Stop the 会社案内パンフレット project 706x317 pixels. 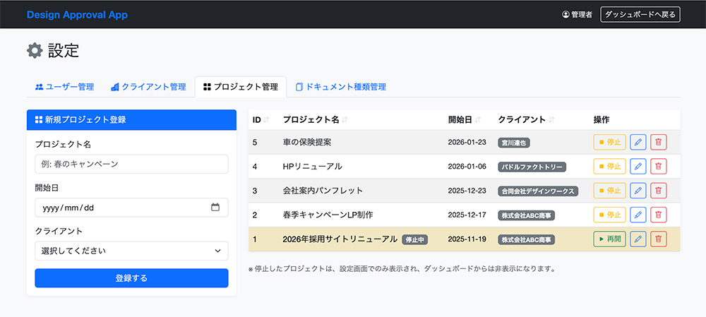[x=610, y=191]
